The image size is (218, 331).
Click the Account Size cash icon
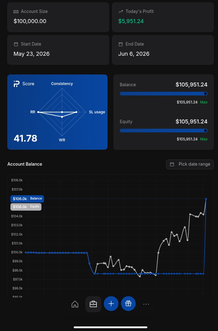pyautogui.click(x=16, y=12)
